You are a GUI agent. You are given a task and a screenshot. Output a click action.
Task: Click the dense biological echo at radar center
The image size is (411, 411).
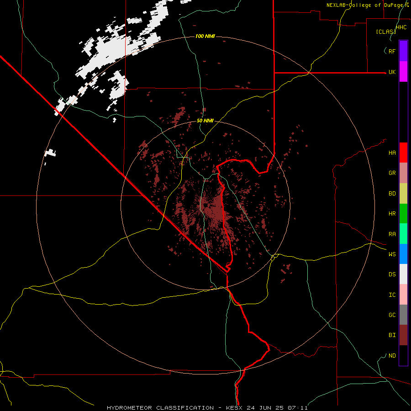212,207
